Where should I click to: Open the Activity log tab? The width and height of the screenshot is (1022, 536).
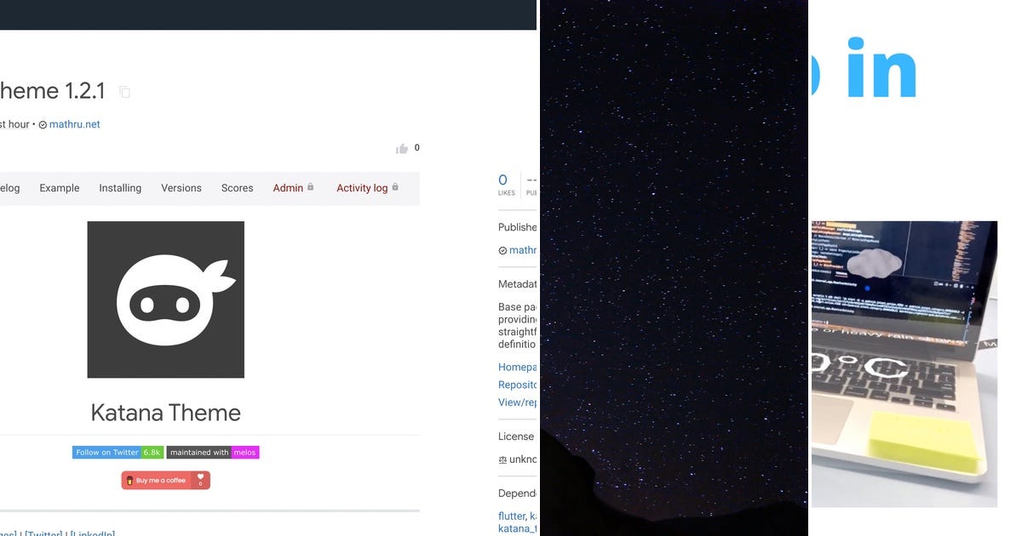362,188
